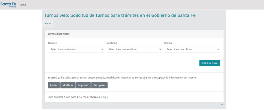Open the 'Seleccione una oficina...' dropdown

[x=192, y=49]
